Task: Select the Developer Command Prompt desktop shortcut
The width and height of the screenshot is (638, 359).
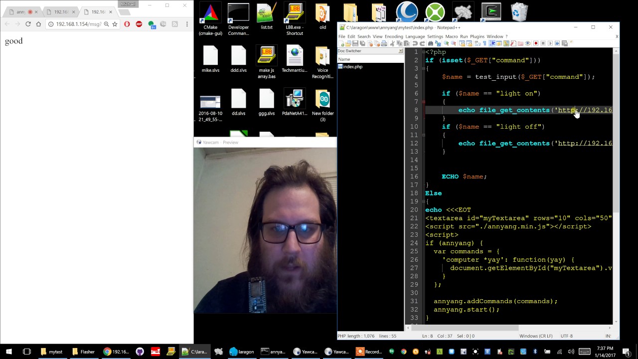Action: pos(238,20)
